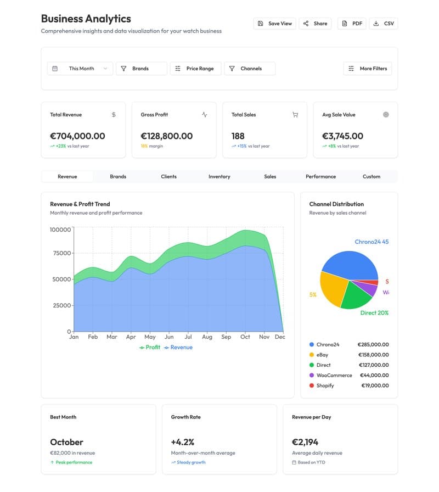Switch to the Brands tab
The width and height of the screenshot is (439, 492).
pos(118,177)
